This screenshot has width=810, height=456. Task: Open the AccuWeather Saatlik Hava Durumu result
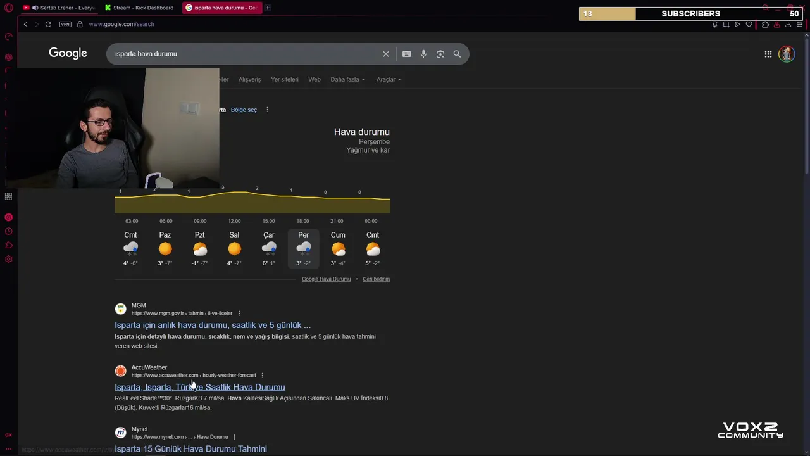click(200, 387)
